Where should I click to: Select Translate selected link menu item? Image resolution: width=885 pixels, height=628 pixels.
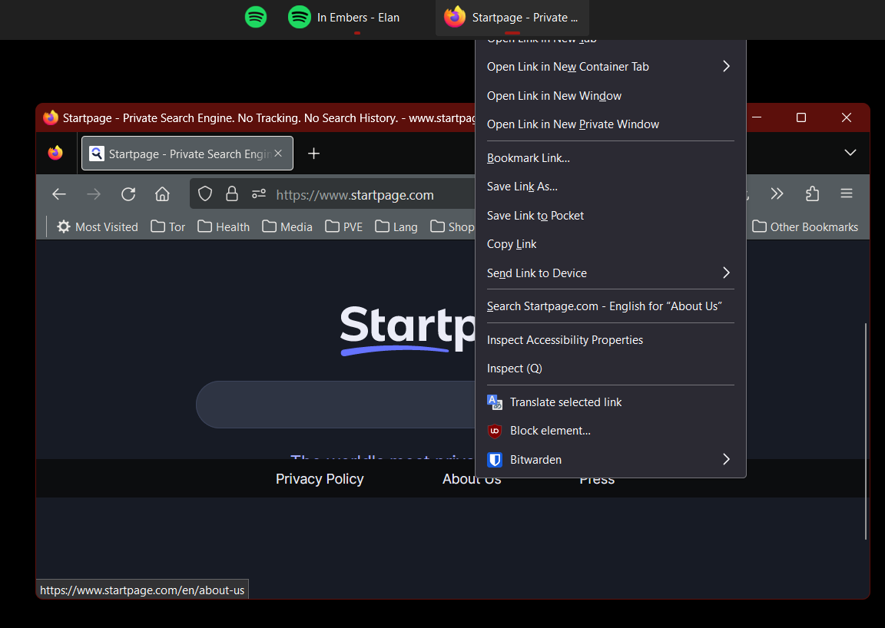click(x=565, y=402)
